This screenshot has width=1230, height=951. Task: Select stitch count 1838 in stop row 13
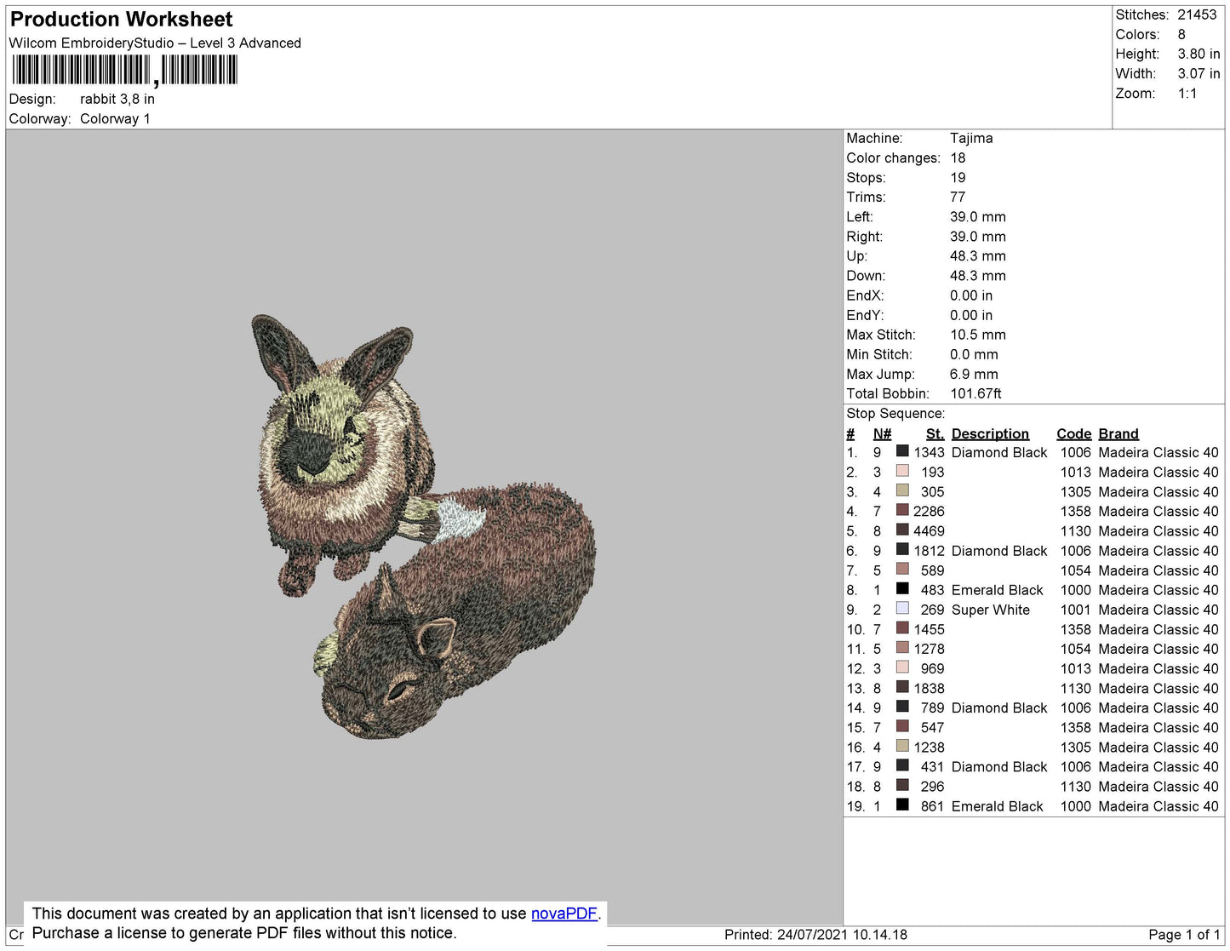[x=929, y=688]
